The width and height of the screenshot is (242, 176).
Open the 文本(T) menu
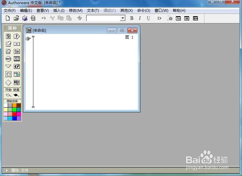point(93,11)
